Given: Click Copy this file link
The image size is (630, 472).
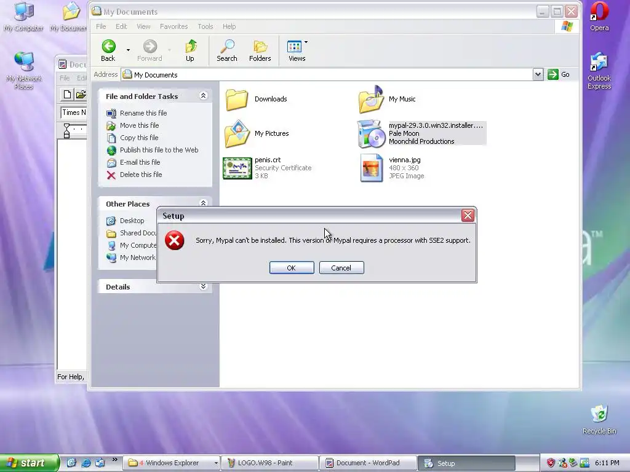Looking at the screenshot, I should pyautogui.click(x=139, y=138).
